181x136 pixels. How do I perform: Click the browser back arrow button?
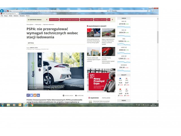[2, 11]
